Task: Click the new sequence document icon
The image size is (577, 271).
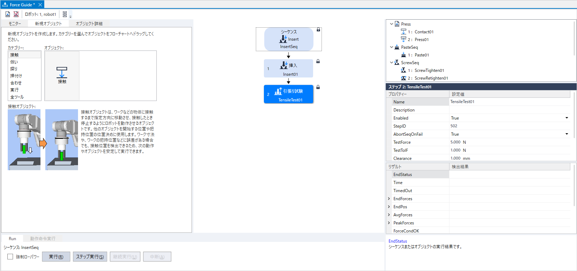Action: tap(8, 14)
